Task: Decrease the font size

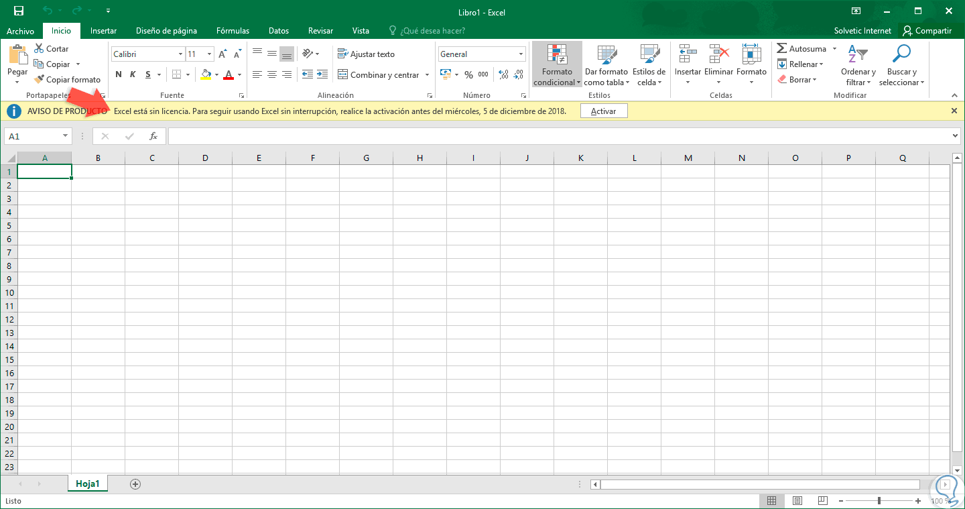Action: 237,54
